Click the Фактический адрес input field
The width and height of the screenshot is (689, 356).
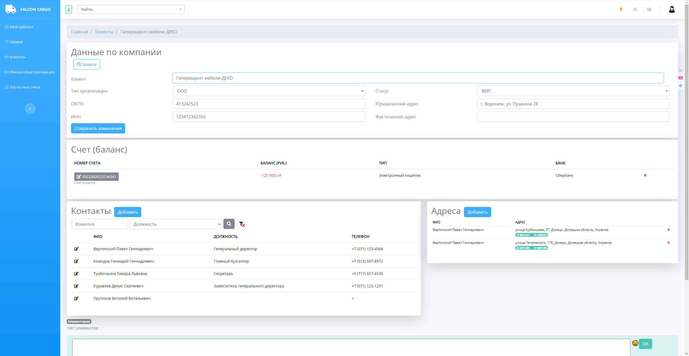pos(573,117)
